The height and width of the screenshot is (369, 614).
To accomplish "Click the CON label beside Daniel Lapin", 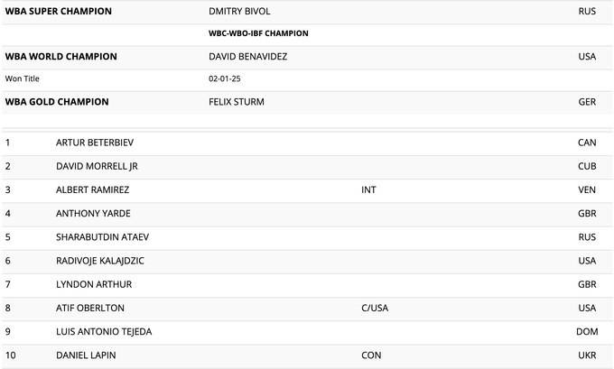I will coord(371,355).
